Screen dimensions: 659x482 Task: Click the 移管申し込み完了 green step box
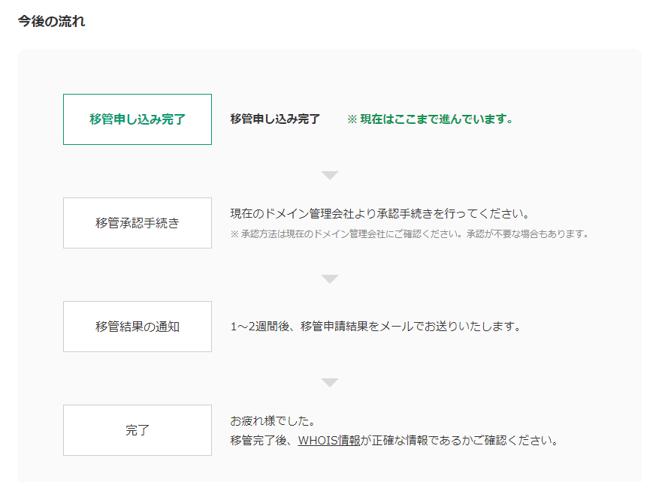coord(138,119)
